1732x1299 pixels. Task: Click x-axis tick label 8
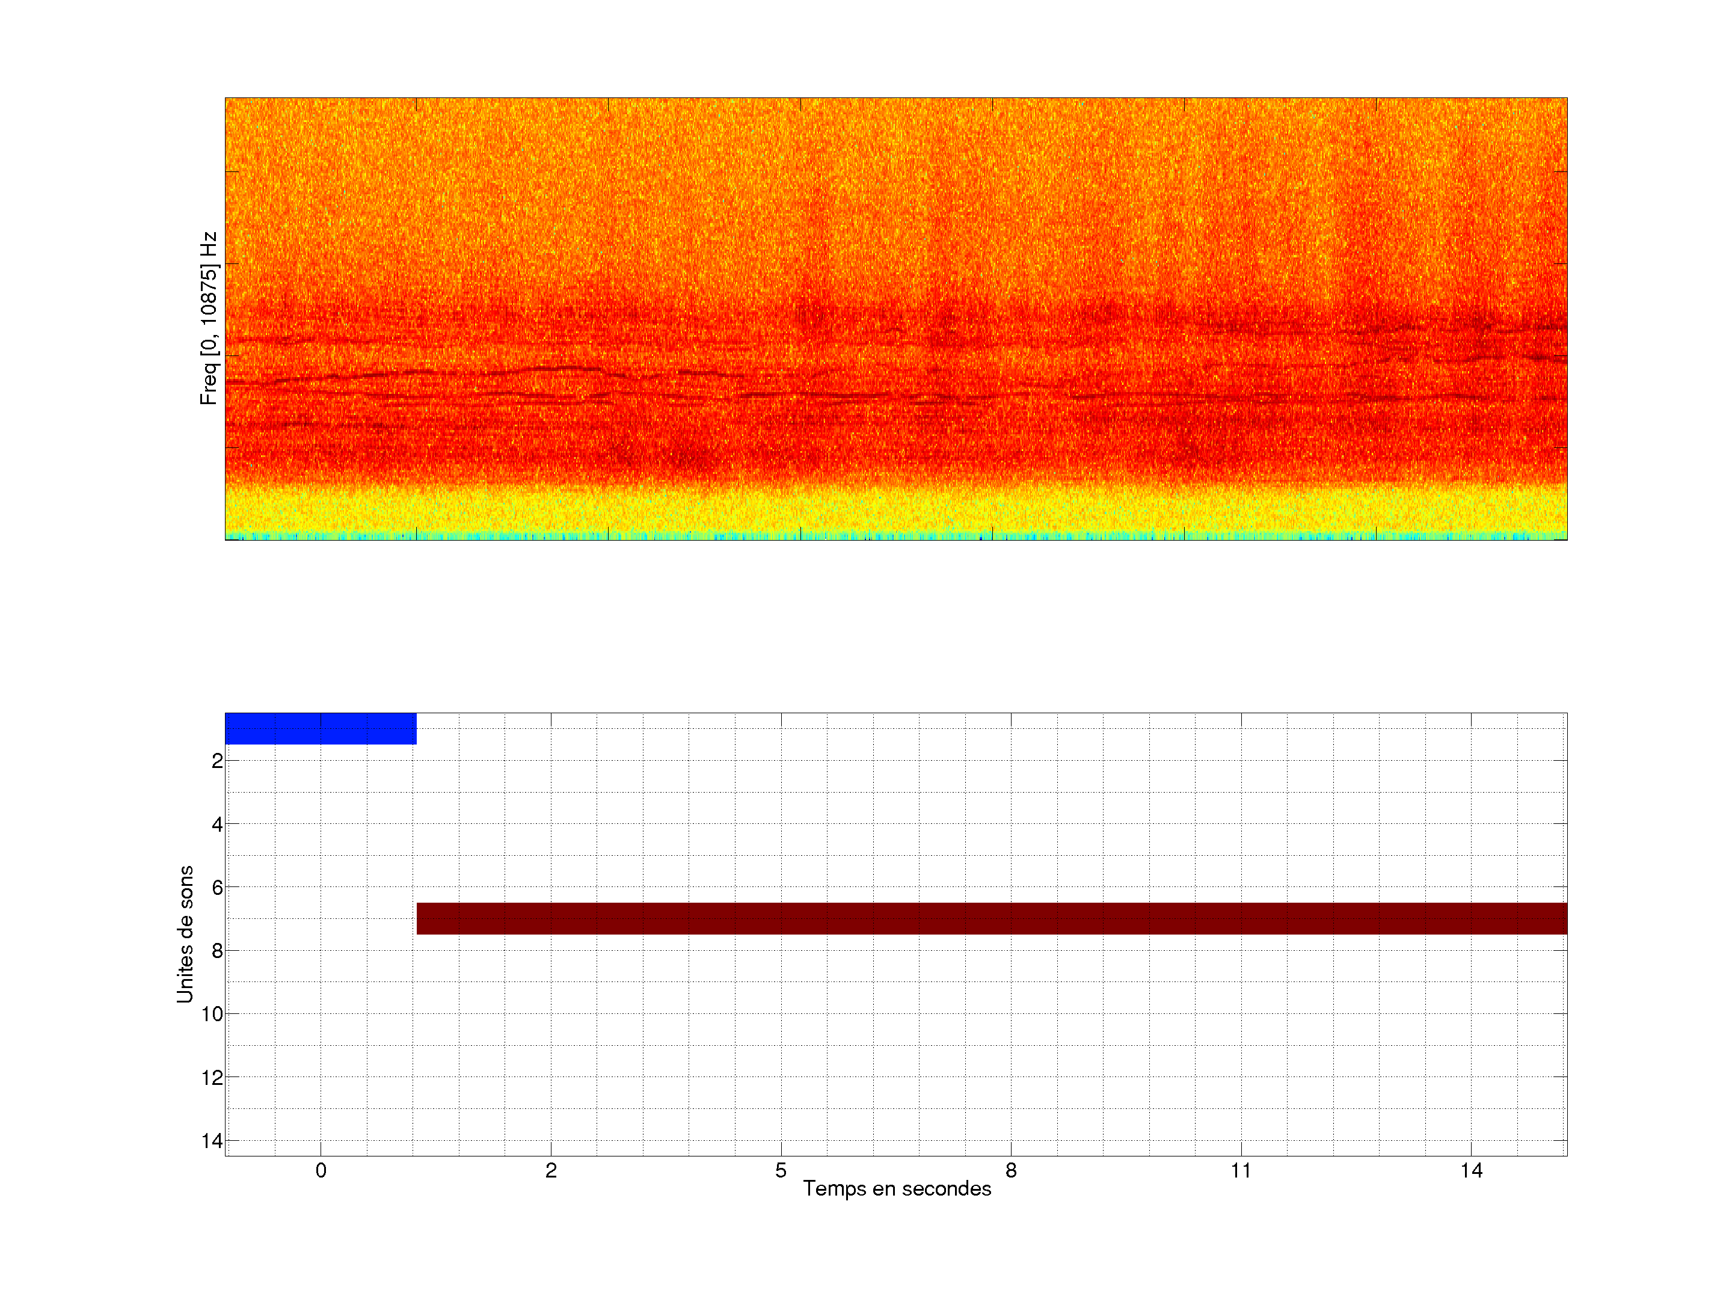(x=1011, y=1170)
